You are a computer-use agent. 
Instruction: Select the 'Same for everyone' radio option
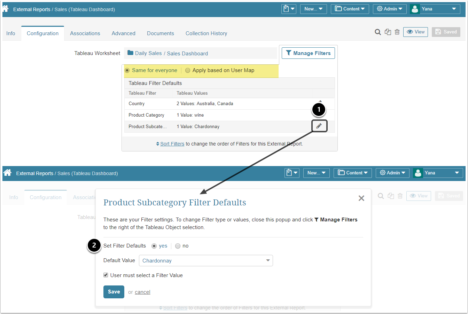coord(127,70)
